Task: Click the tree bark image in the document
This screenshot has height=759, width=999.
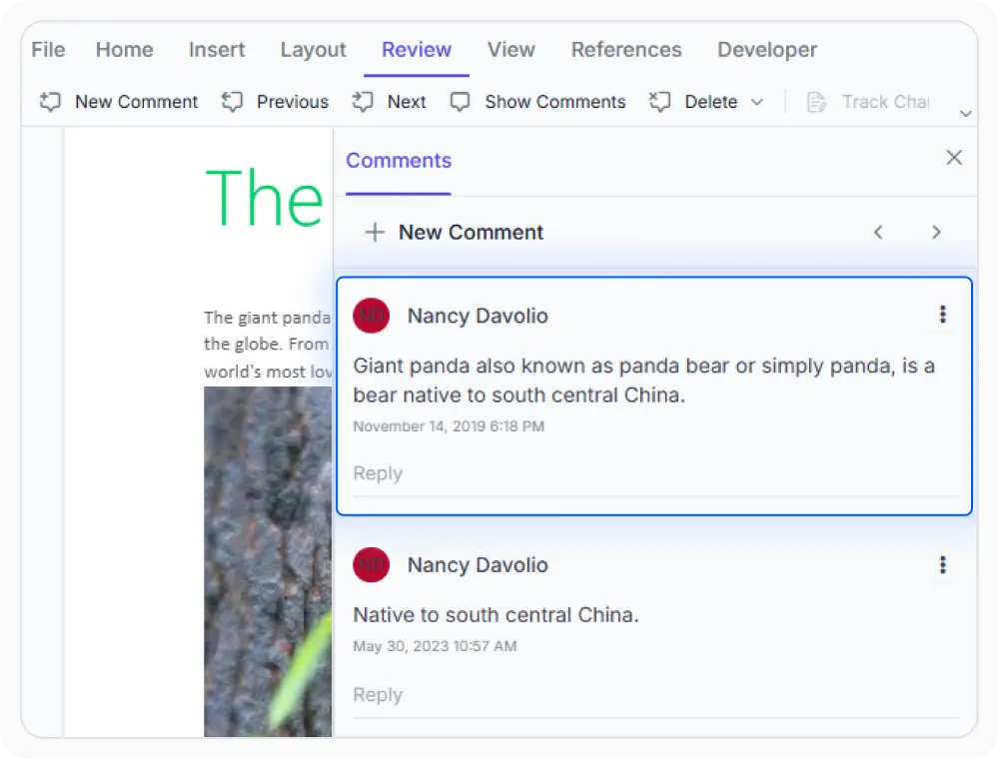Action: point(268,561)
